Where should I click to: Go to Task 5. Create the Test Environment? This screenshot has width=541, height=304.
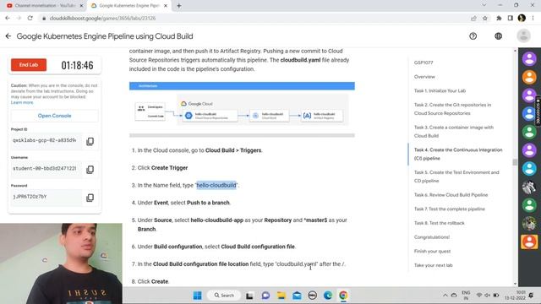pos(456,176)
